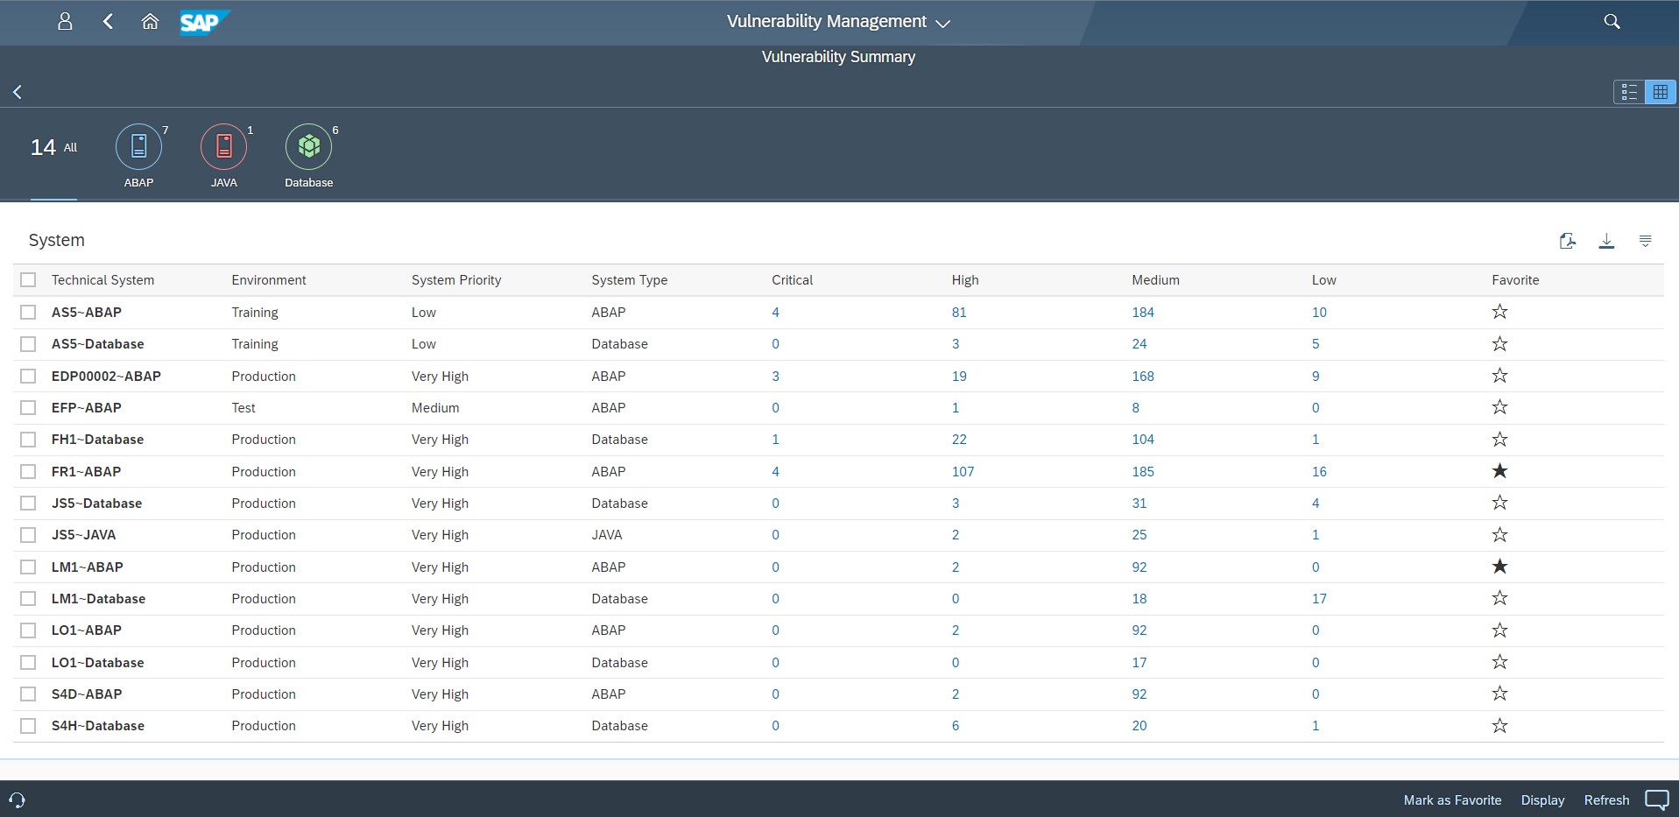1679x817 pixels.
Task: Star LO1~Database as favorite
Action: (1499, 662)
